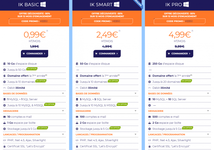Image resolution: width=214 pixels, height=150 pixels.
Task: Click the Windows logo beside IK PRO
Action: click(186, 4)
